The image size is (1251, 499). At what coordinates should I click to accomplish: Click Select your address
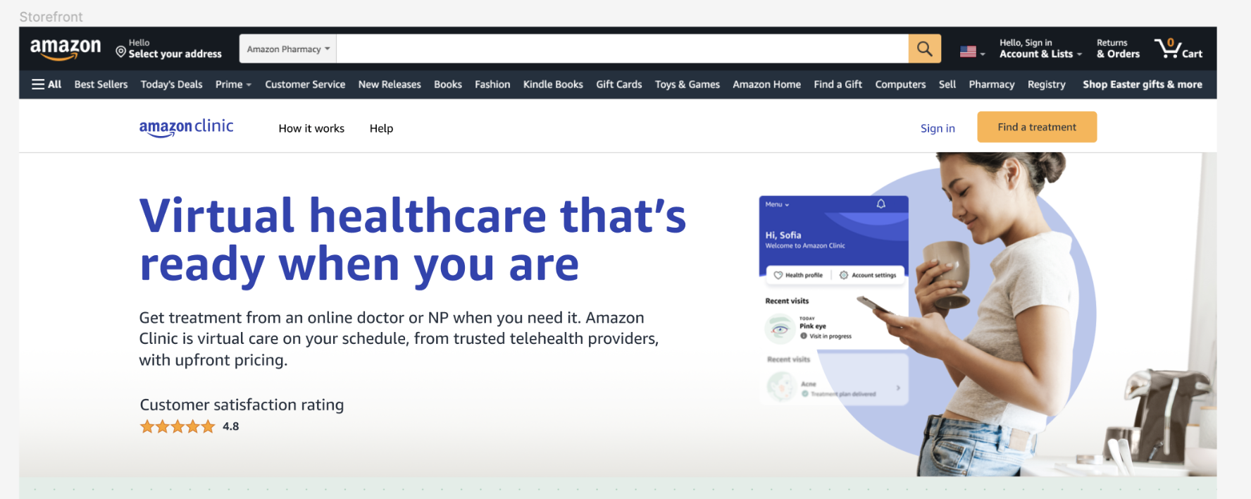point(175,54)
